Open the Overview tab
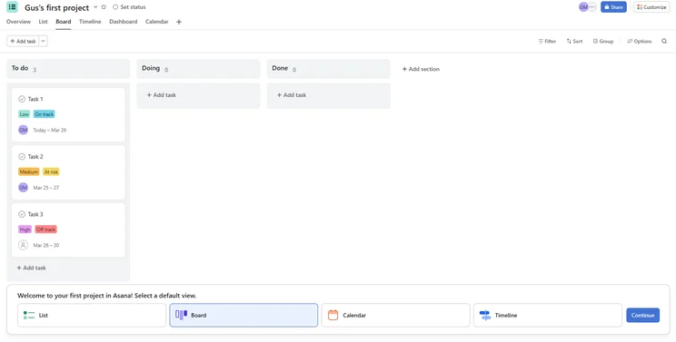 18,22
